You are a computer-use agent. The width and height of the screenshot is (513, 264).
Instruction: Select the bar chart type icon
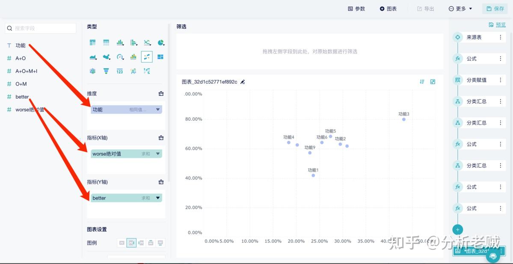coord(120,42)
